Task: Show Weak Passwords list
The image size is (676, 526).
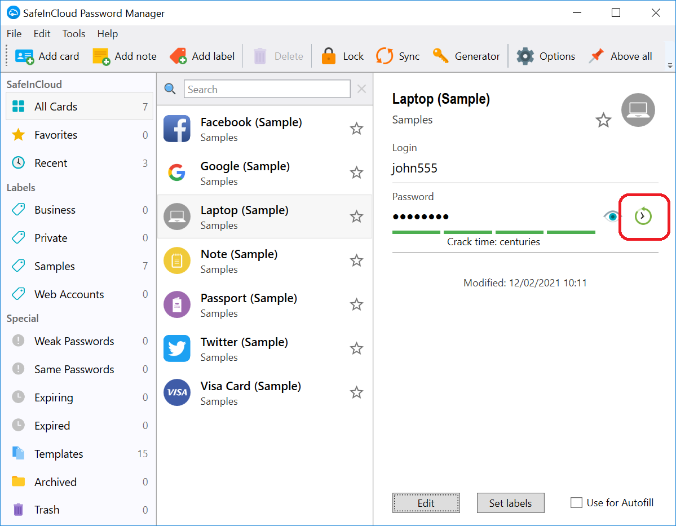Action: coord(79,341)
